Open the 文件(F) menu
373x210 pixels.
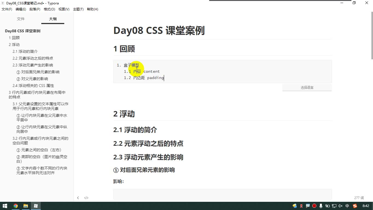[x=7, y=9]
